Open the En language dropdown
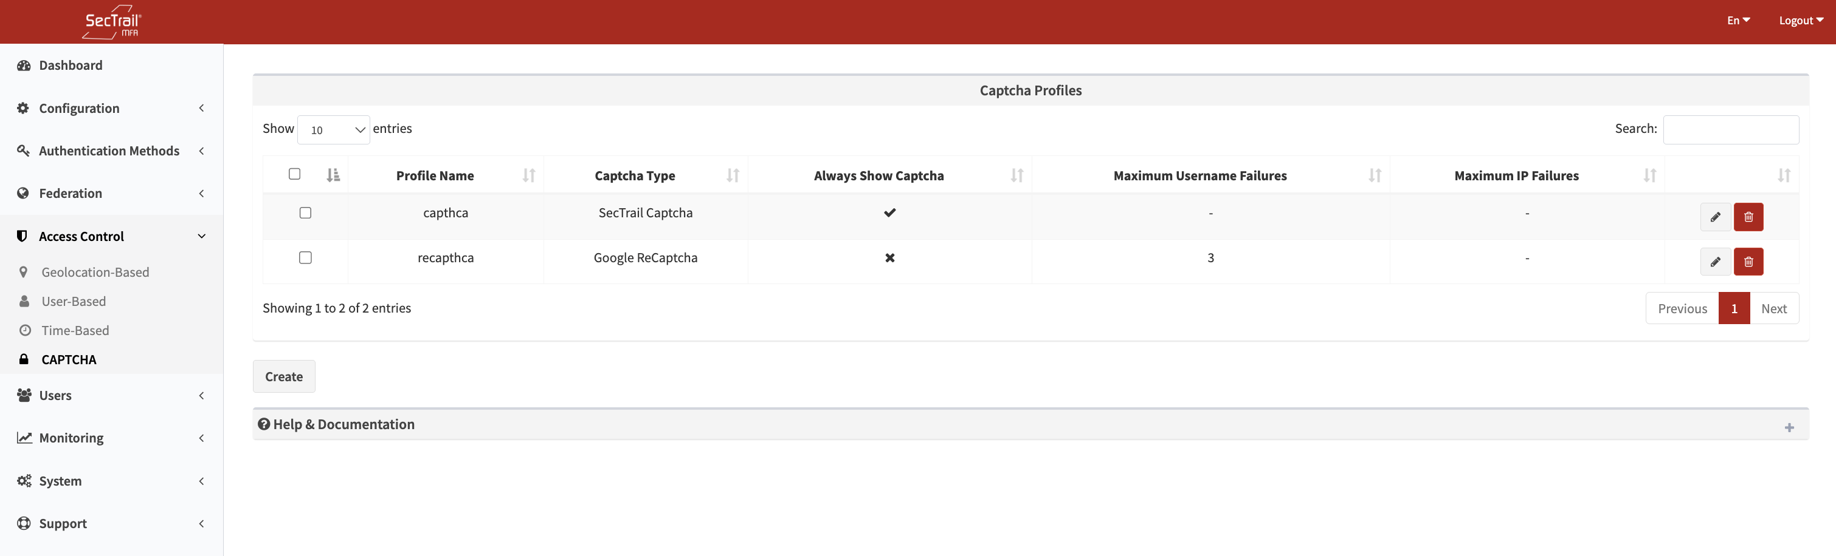The image size is (1836, 556). (x=1738, y=21)
